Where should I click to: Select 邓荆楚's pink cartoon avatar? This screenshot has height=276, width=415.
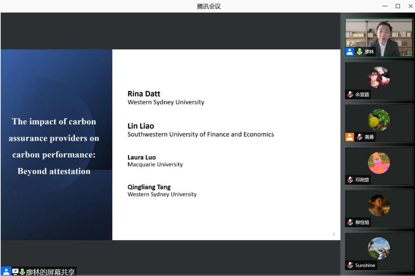tap(379, 163)
